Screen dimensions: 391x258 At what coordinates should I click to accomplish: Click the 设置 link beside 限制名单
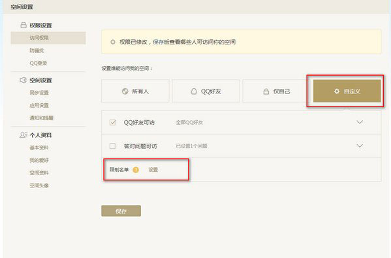tap(153, 170)
